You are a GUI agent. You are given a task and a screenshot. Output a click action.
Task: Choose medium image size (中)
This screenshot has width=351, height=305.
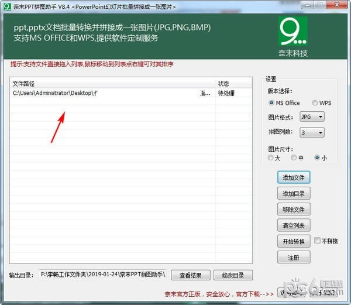click(293, 157)
